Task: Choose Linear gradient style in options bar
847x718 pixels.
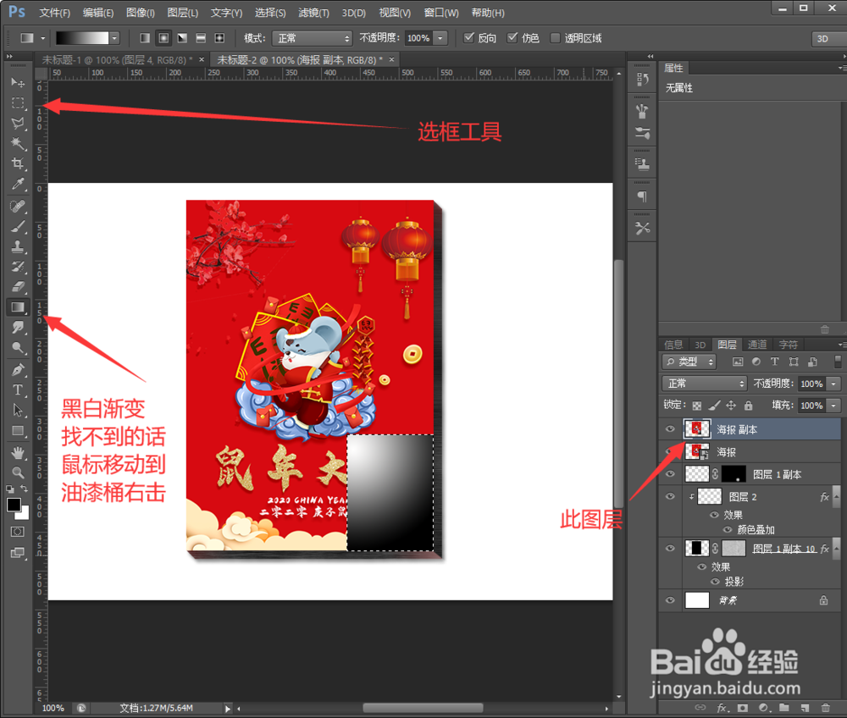Action: 145,38
